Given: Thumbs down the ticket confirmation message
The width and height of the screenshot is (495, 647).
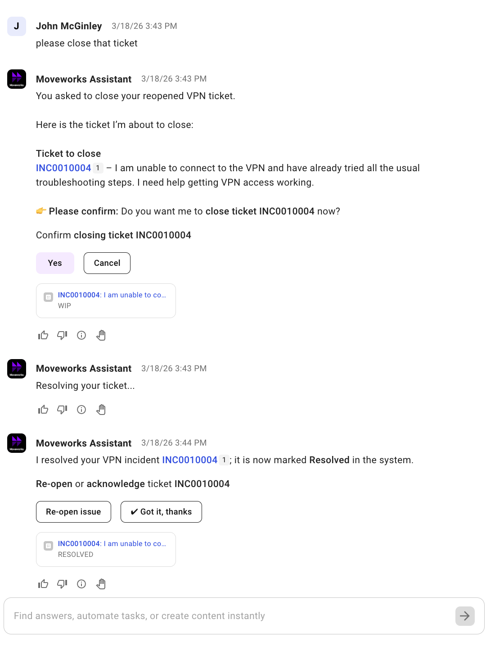Looking at the screenshot, I should pos(62,335).
